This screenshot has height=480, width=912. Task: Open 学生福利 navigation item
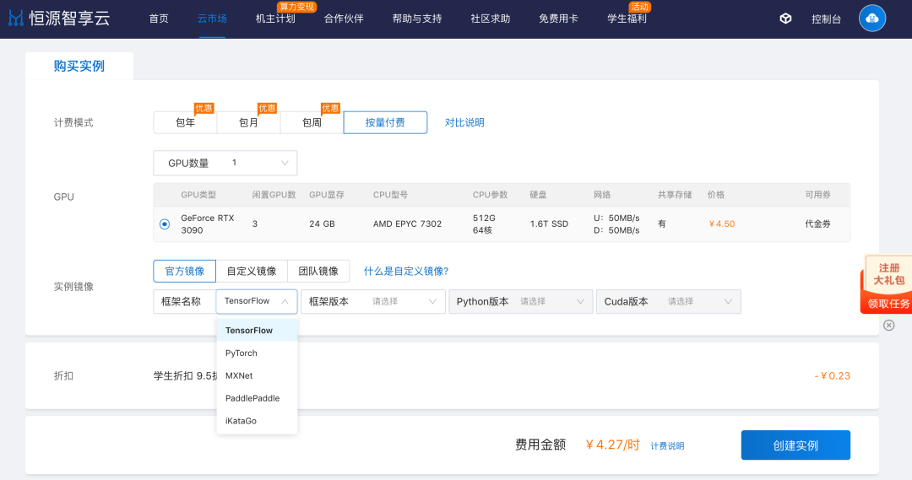pos(627,19)
